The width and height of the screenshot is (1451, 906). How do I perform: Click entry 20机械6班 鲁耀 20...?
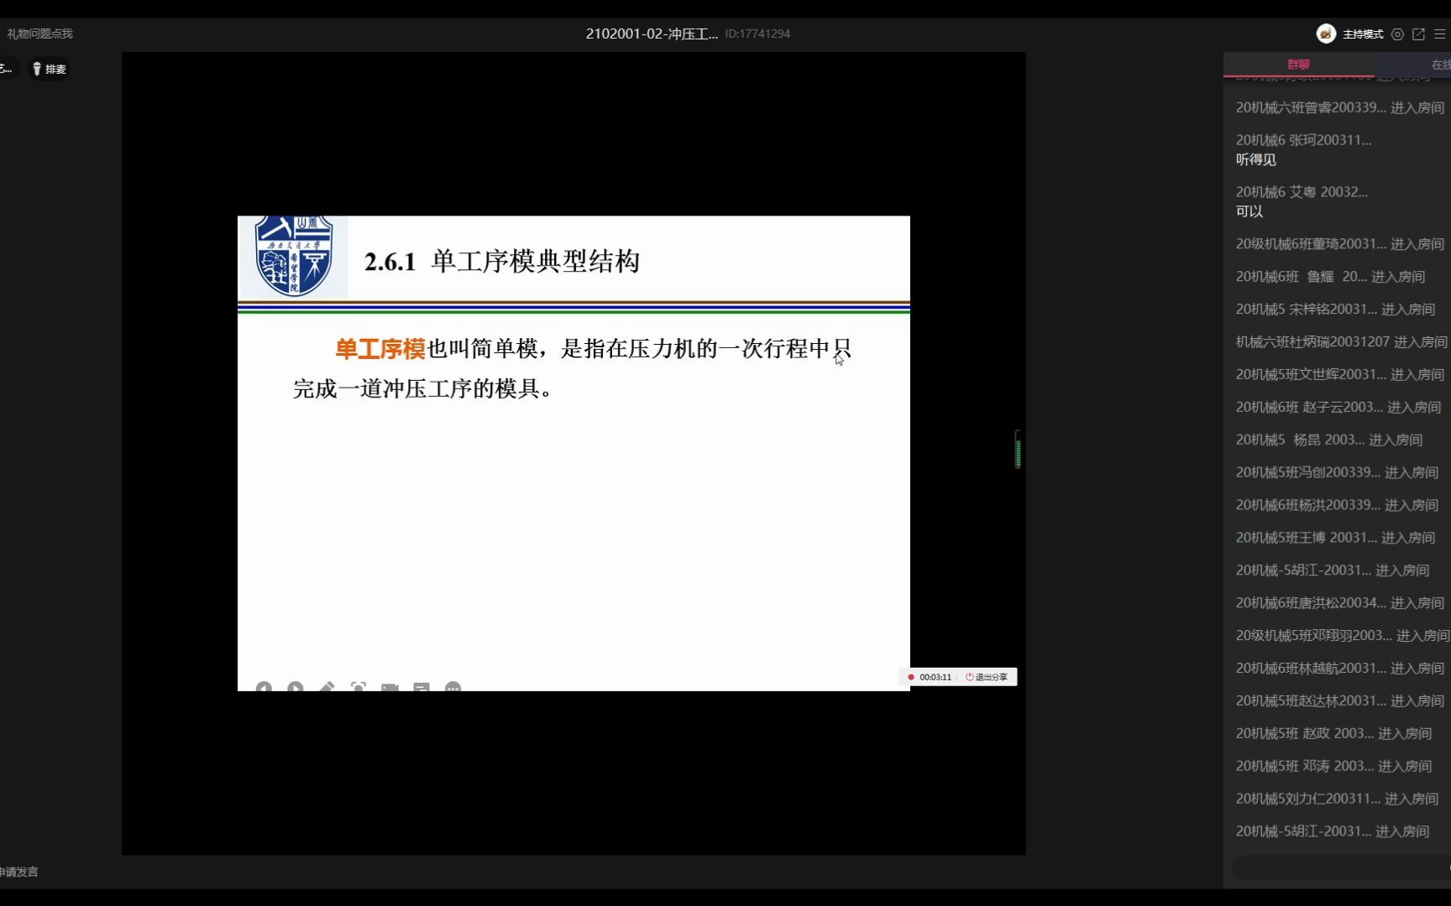[x=1330, y=277]
